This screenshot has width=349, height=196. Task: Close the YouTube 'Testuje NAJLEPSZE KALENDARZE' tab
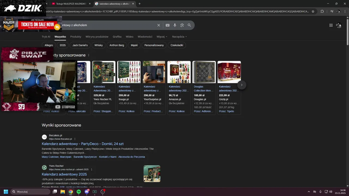[90, 4]
